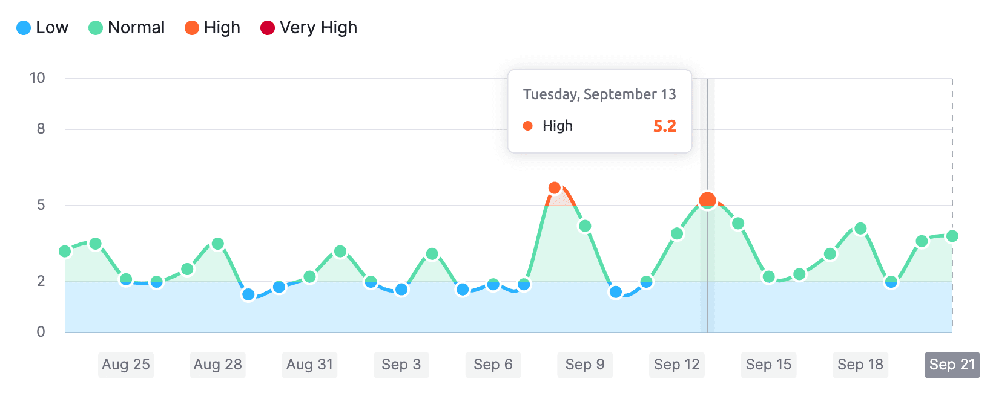The image size is (993, 393).
Task: Click the orange peak point before Sep 9
Action: pyautogui.click(x=555, y=188)
